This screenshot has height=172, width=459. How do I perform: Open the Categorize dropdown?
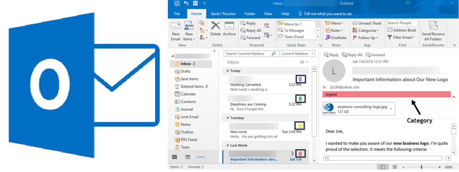pyautogui.click(x=365, y=30)
